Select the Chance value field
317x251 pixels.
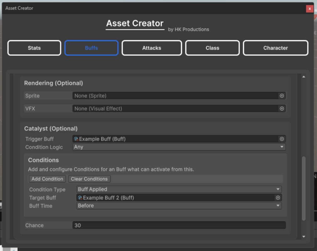tap(179, 225)
